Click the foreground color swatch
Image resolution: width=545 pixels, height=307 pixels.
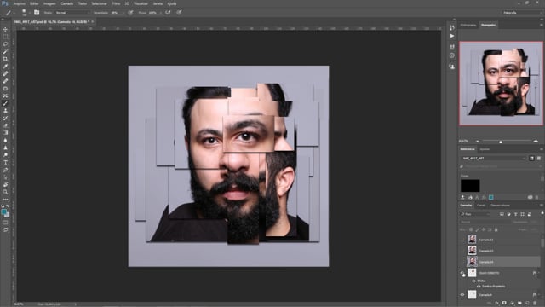click(x=3, y=211)
